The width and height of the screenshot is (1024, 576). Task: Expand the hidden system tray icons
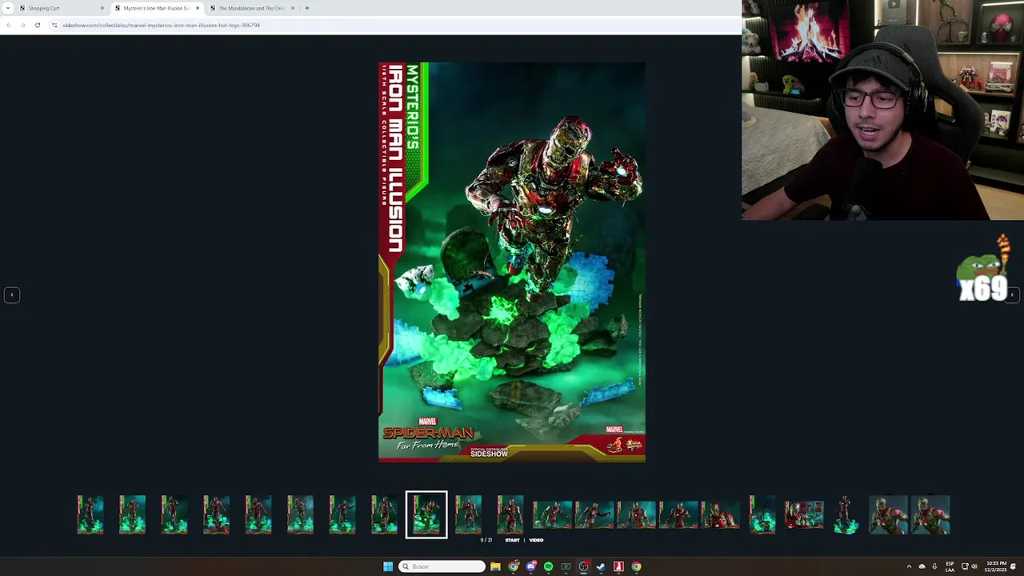[909, 566]
